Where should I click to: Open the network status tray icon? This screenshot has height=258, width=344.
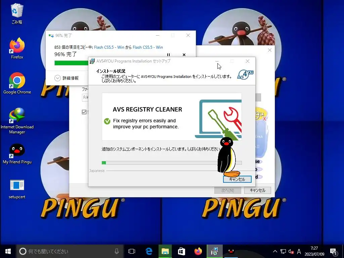[x=283, y=251]
